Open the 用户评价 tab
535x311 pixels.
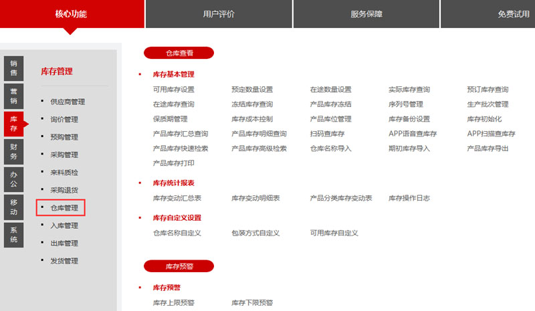[219, 14]
